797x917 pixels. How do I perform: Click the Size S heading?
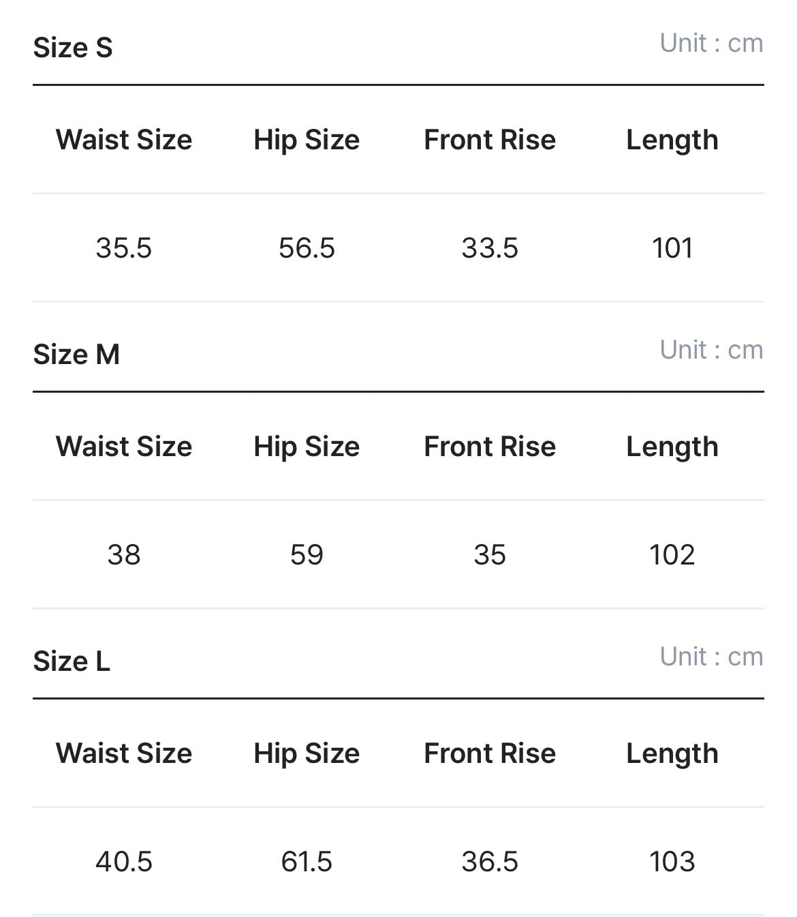click(73, 48)
